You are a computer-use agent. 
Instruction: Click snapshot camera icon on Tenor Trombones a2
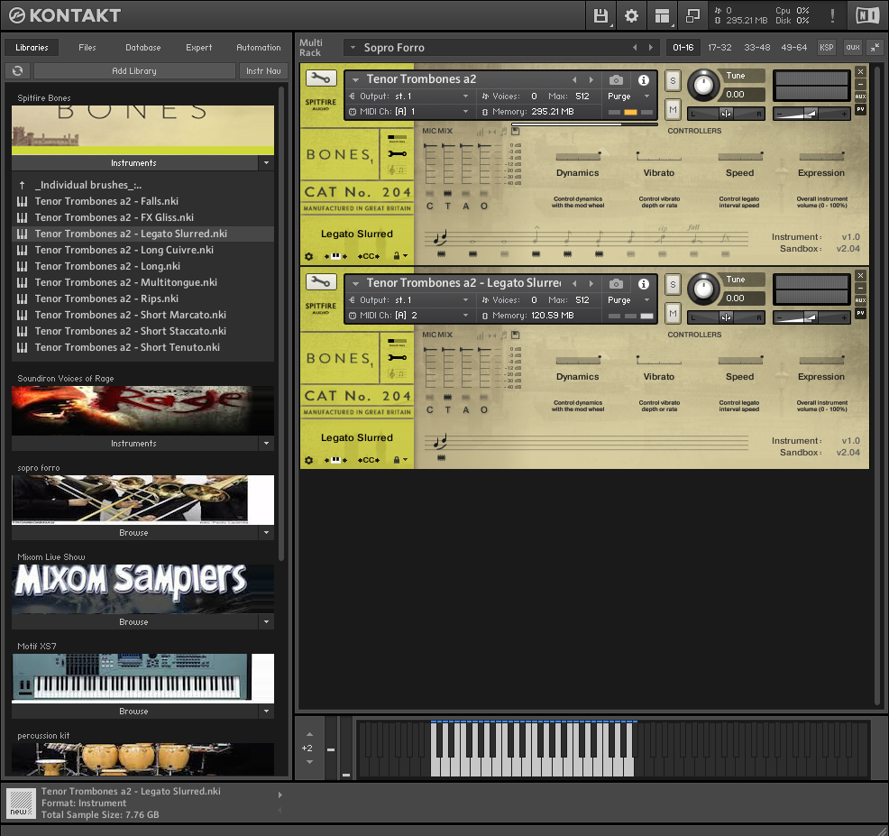(x=617, y=80)
